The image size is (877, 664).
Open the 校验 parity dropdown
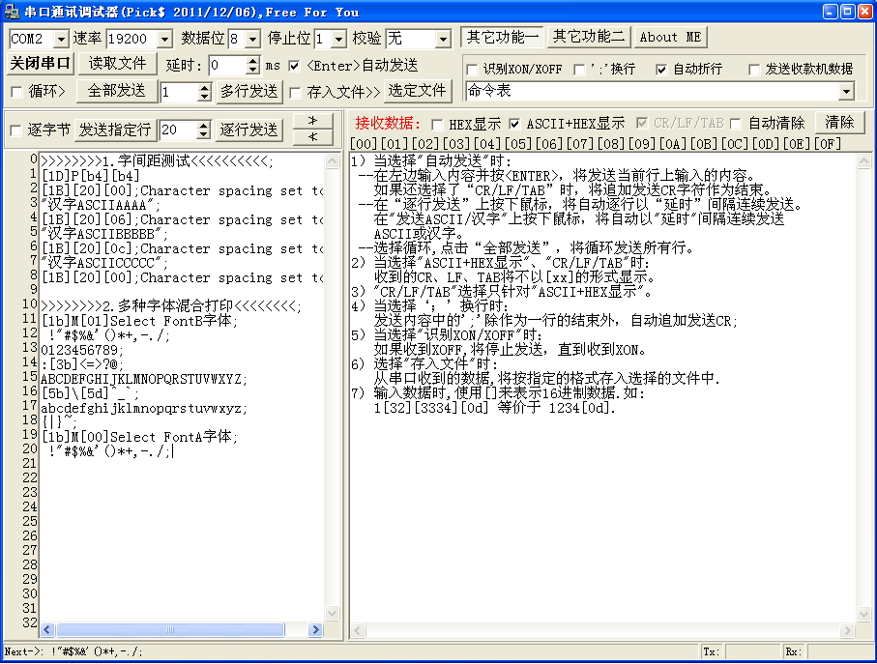[x=443, y=39]
